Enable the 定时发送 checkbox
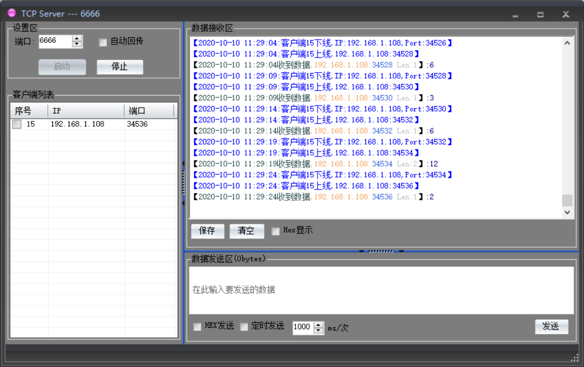The width and height of the screenshot is (584, 367). point(244,327)
